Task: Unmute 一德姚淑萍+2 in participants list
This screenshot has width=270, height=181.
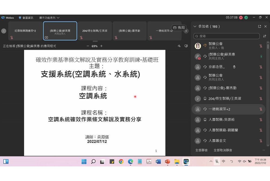Action: [x=261, y=109]
